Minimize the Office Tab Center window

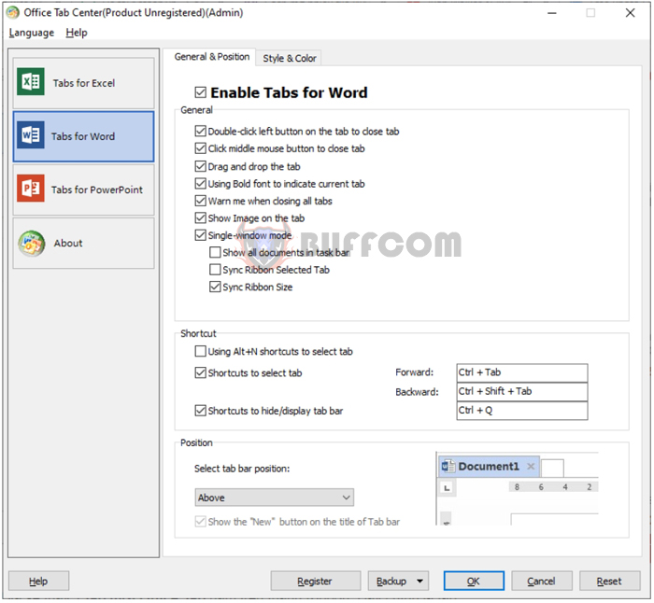(x=552, y=13)
